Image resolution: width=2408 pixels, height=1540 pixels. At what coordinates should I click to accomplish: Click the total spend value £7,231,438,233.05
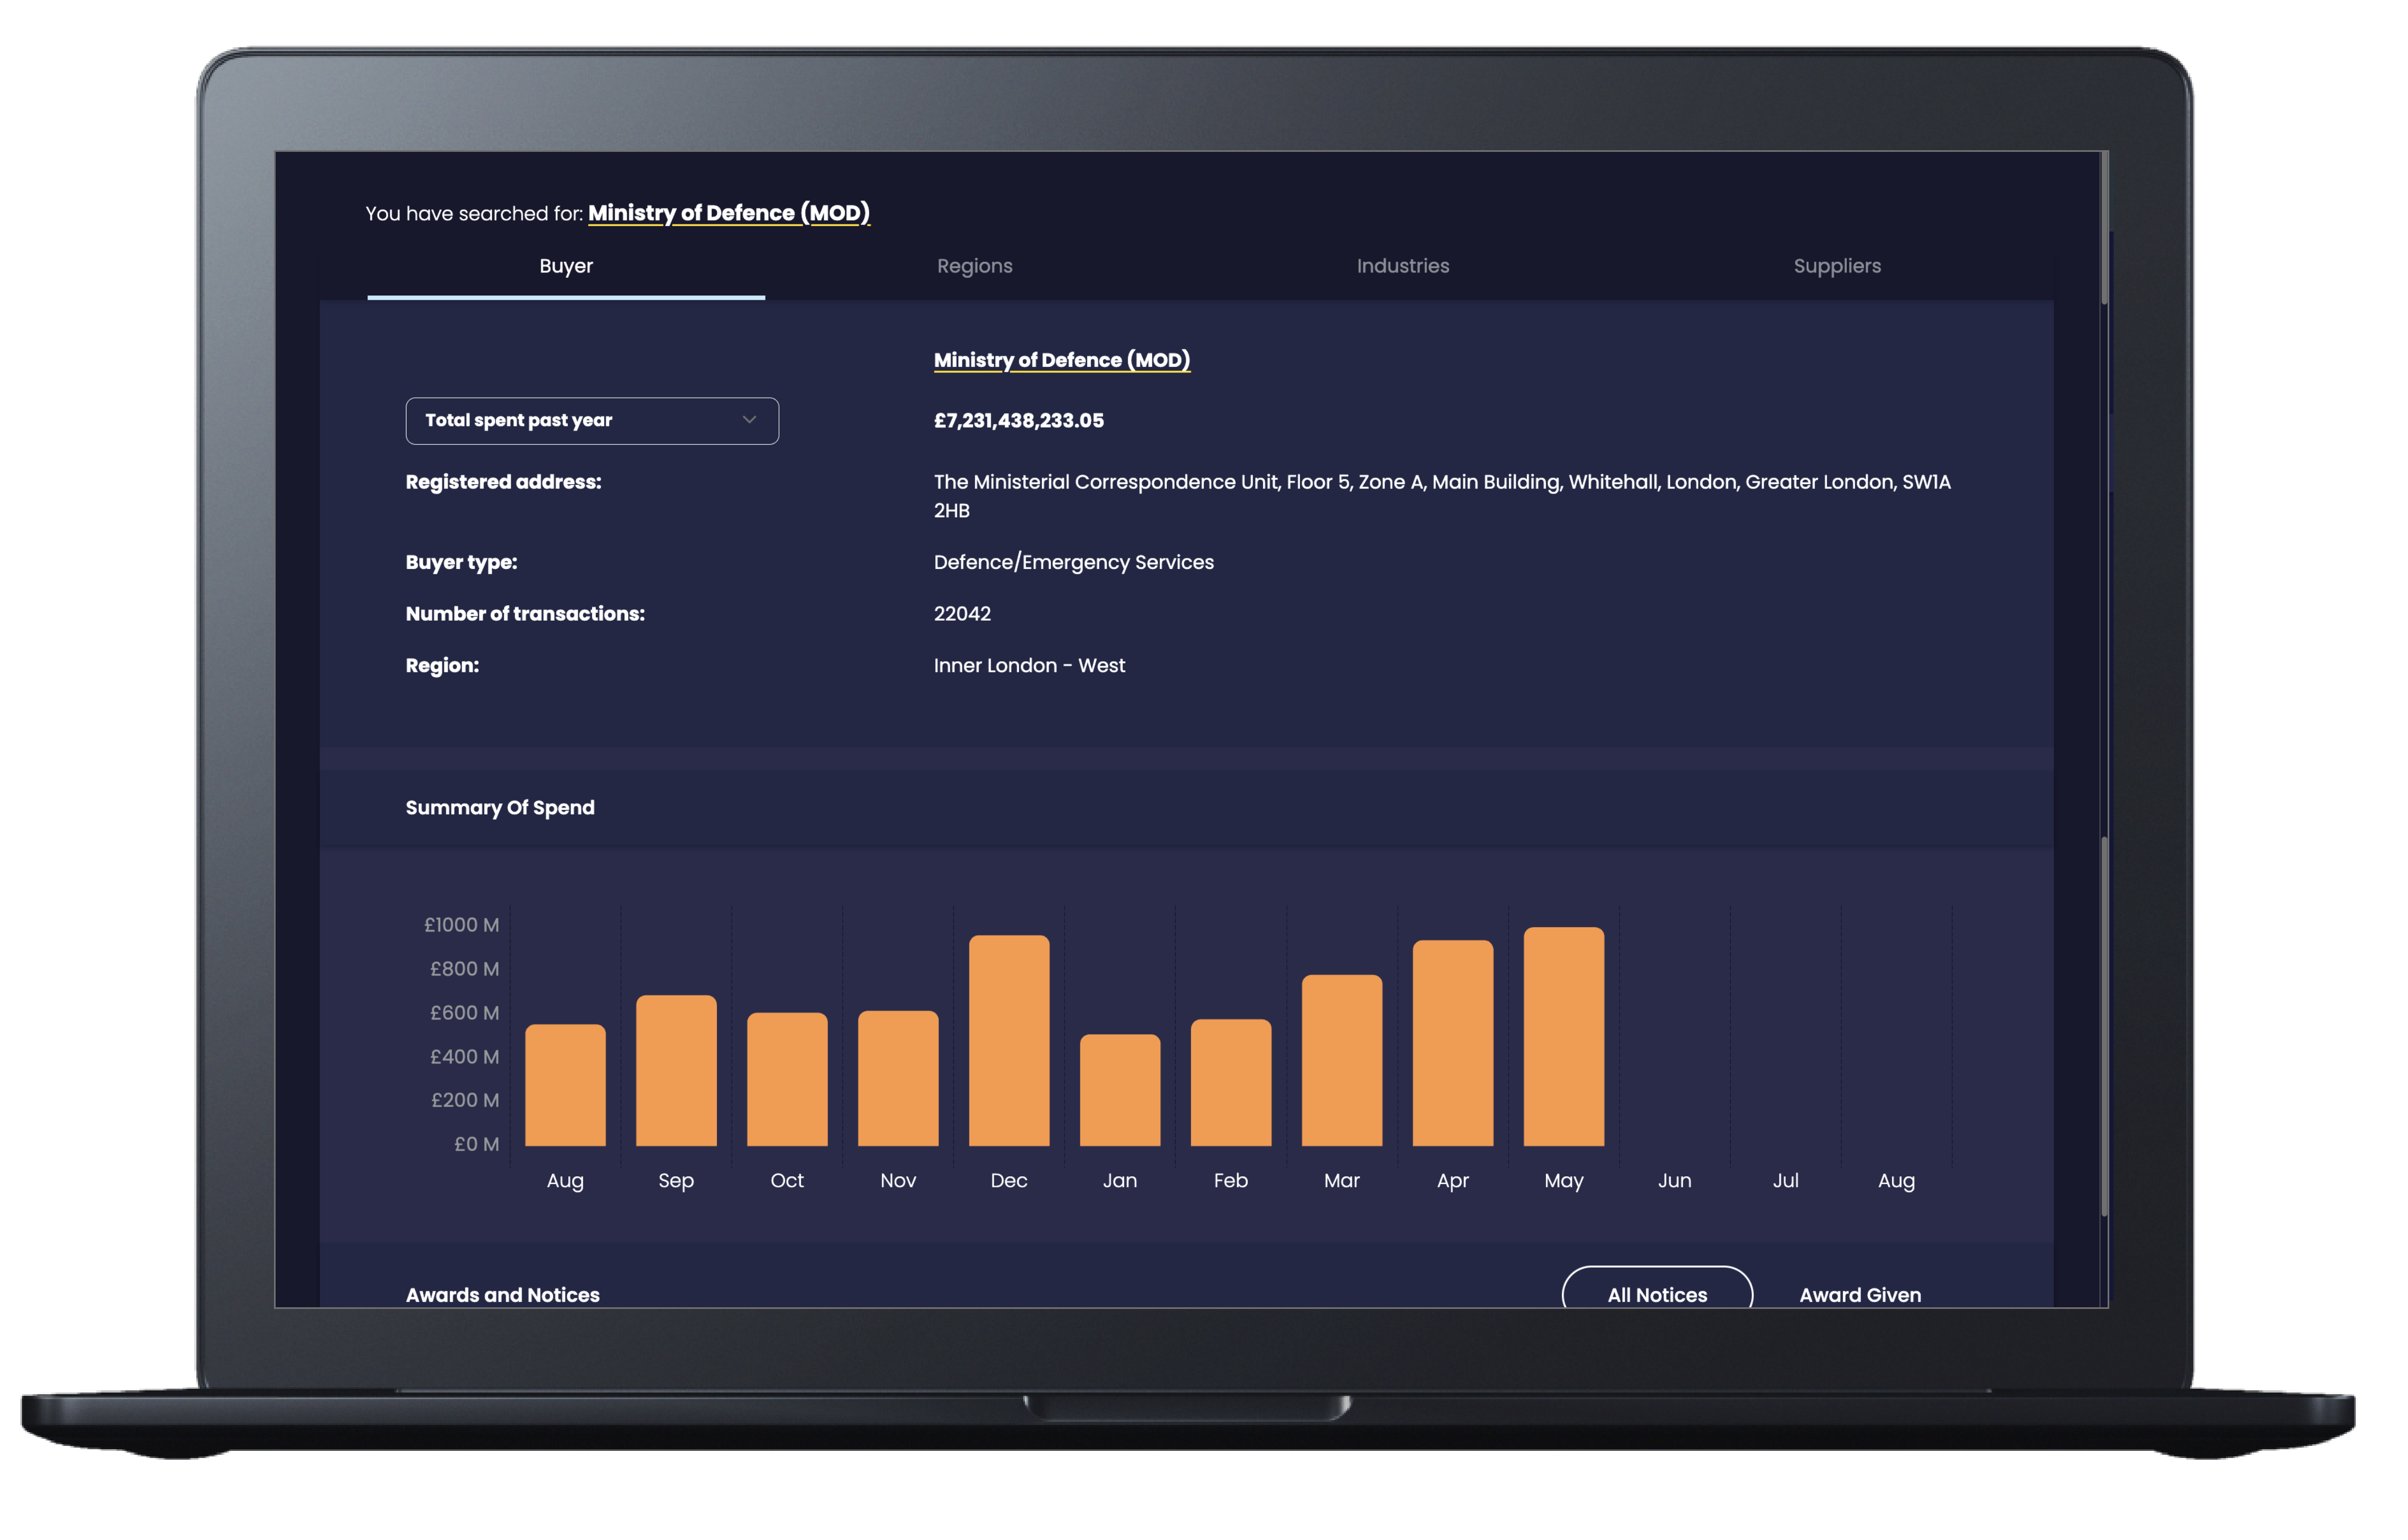coord(1018,421)
